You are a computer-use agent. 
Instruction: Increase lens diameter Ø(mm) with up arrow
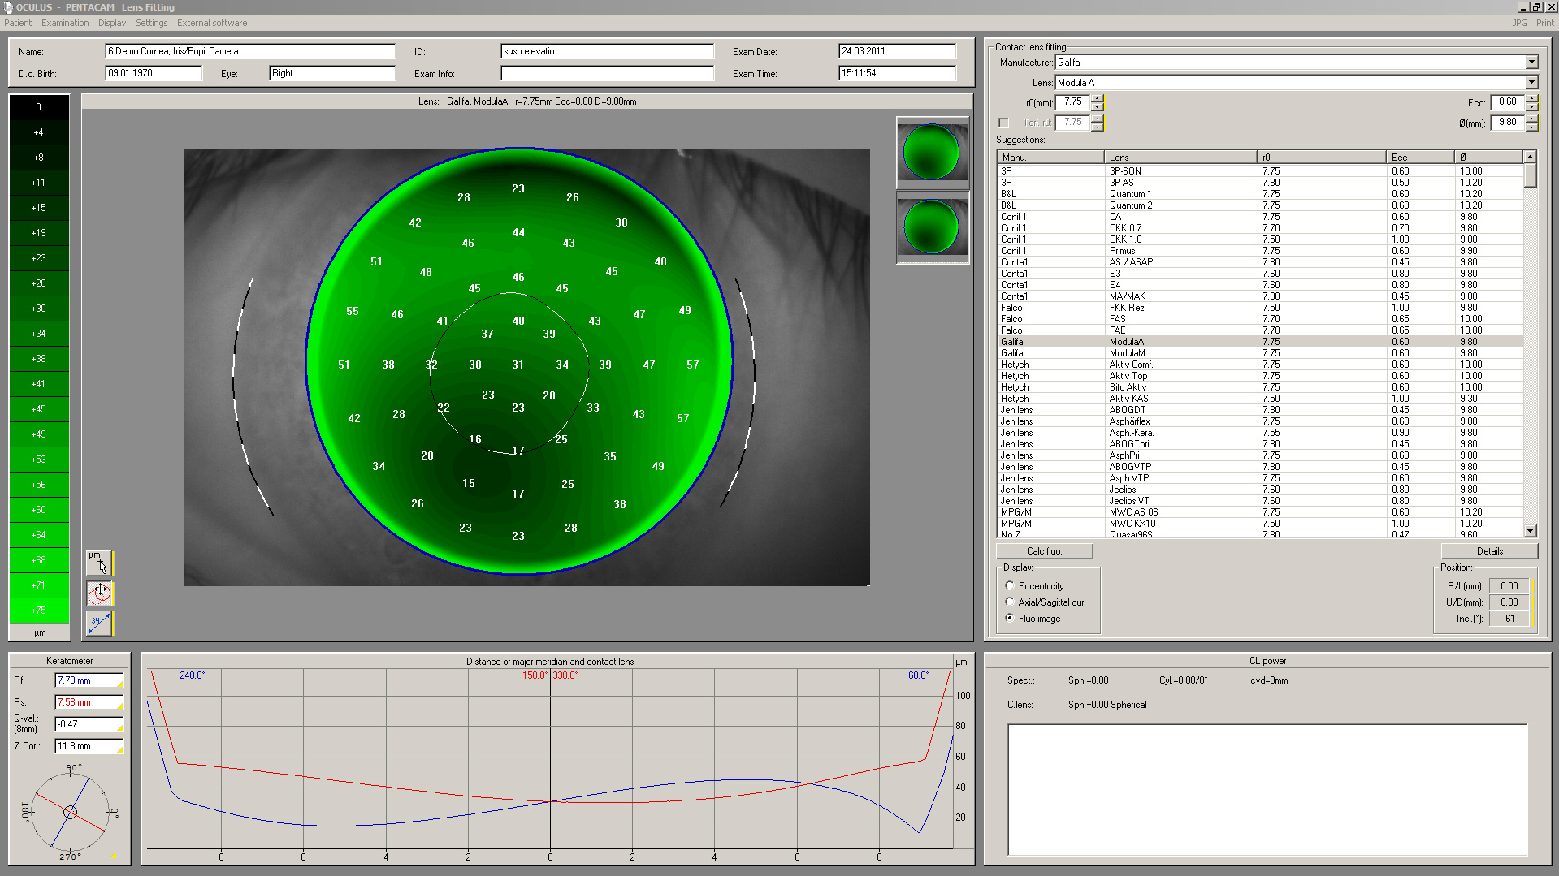pos(1531,119)
